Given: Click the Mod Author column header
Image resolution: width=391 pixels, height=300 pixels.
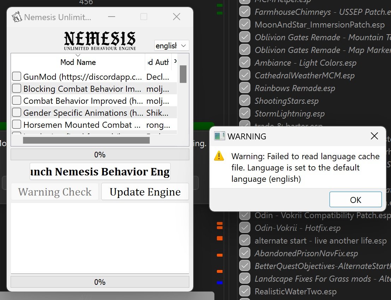Looking at the screenshot, I should [x=158, y=62].
